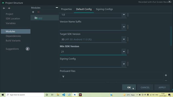Screen dimensions: 173x97
Task: Select the app module folder icon
Action: (36, 18)
